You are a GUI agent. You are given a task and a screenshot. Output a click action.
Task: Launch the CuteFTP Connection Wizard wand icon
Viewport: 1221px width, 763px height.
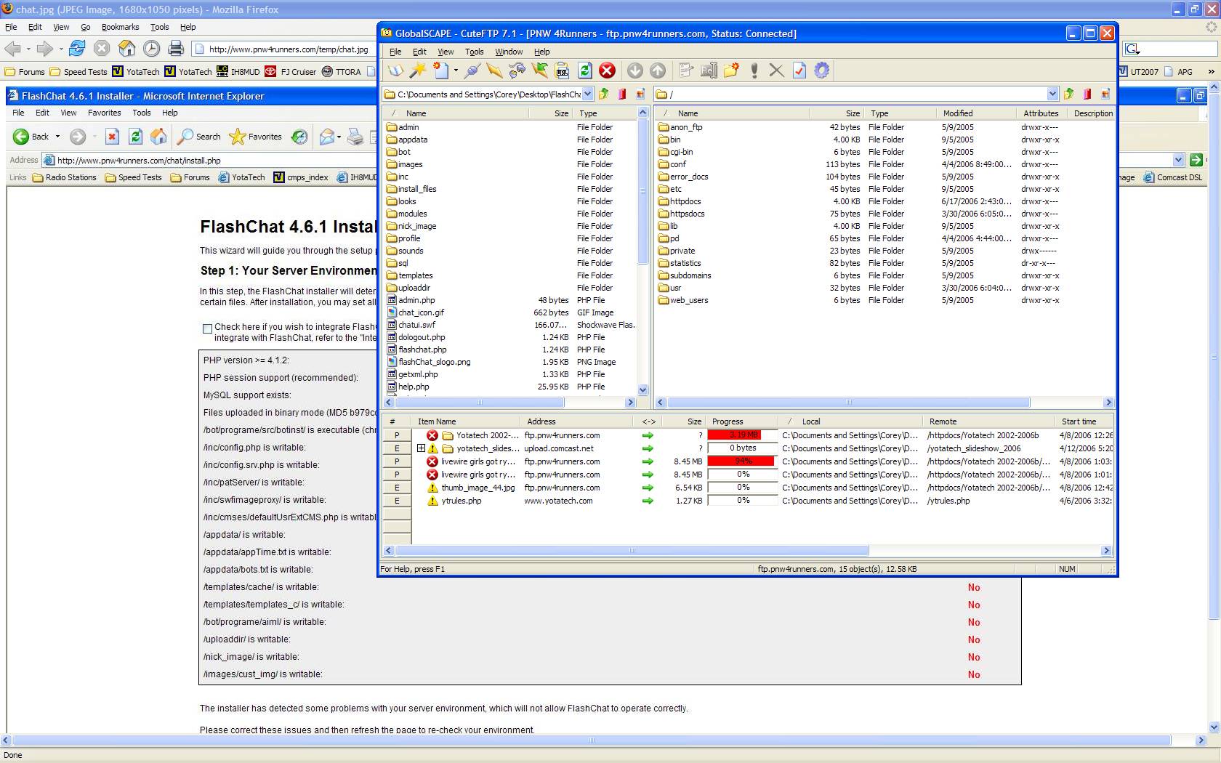pyautogui.click(x=417, y=70)
